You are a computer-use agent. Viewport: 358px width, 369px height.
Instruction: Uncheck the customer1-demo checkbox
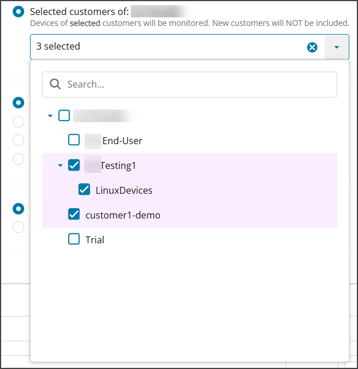click(x=74, y=214)
